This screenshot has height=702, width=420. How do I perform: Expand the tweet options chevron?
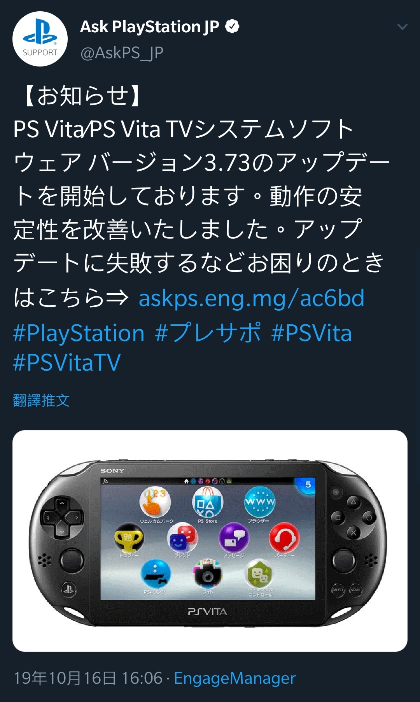click(x=402, y=27)
